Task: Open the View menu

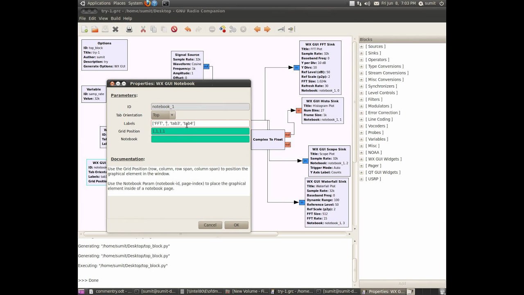Action: click(x=103, y=18)
